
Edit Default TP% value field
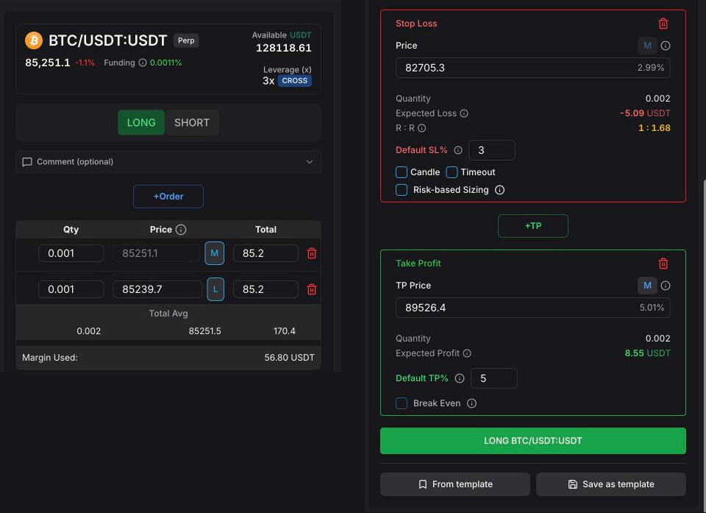[494, 378]
